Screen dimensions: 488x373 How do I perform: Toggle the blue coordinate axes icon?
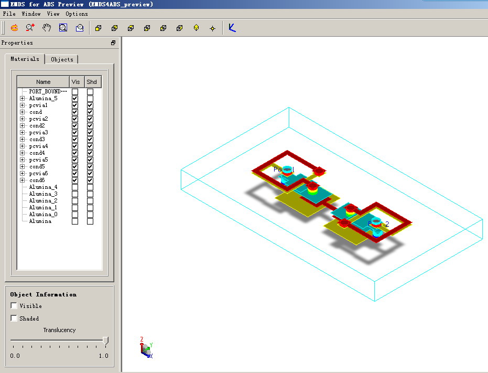(x=232, y=28)
